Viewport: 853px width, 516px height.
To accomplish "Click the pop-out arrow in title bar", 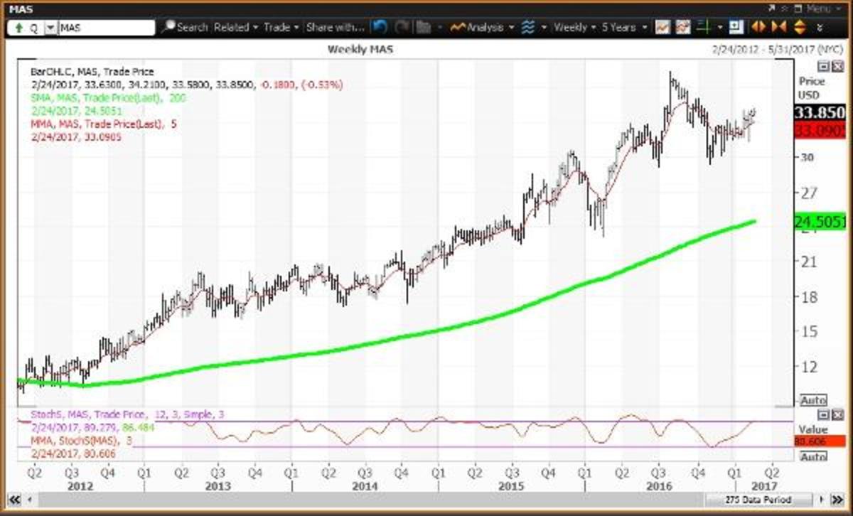I will click(772, 8).
